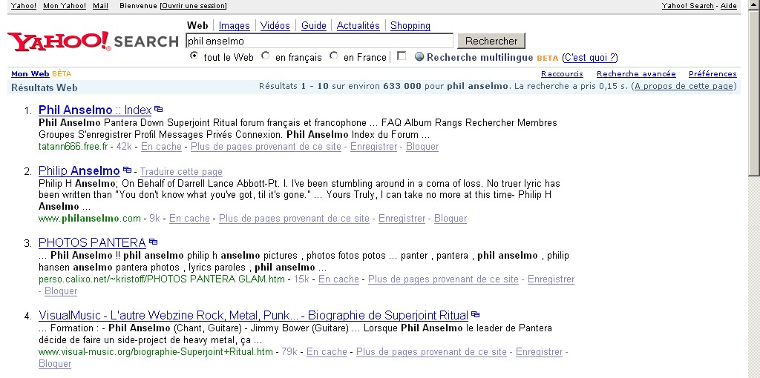Viewport: 760px width, 378px height.
Task: Click 'Plus de pages' link for perso.calixo.net
Action: tap(444, 279)
